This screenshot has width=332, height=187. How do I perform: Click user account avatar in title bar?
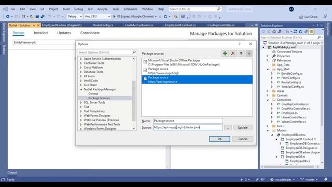coord(292,9)
